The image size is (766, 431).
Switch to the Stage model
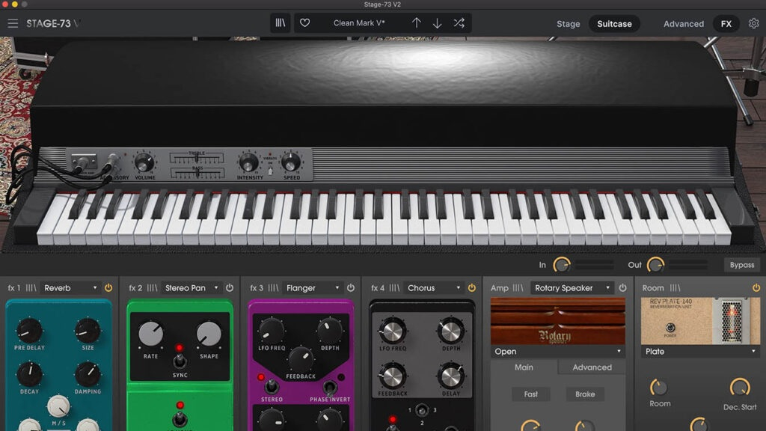pyautogui.click(x=569, y=23)
